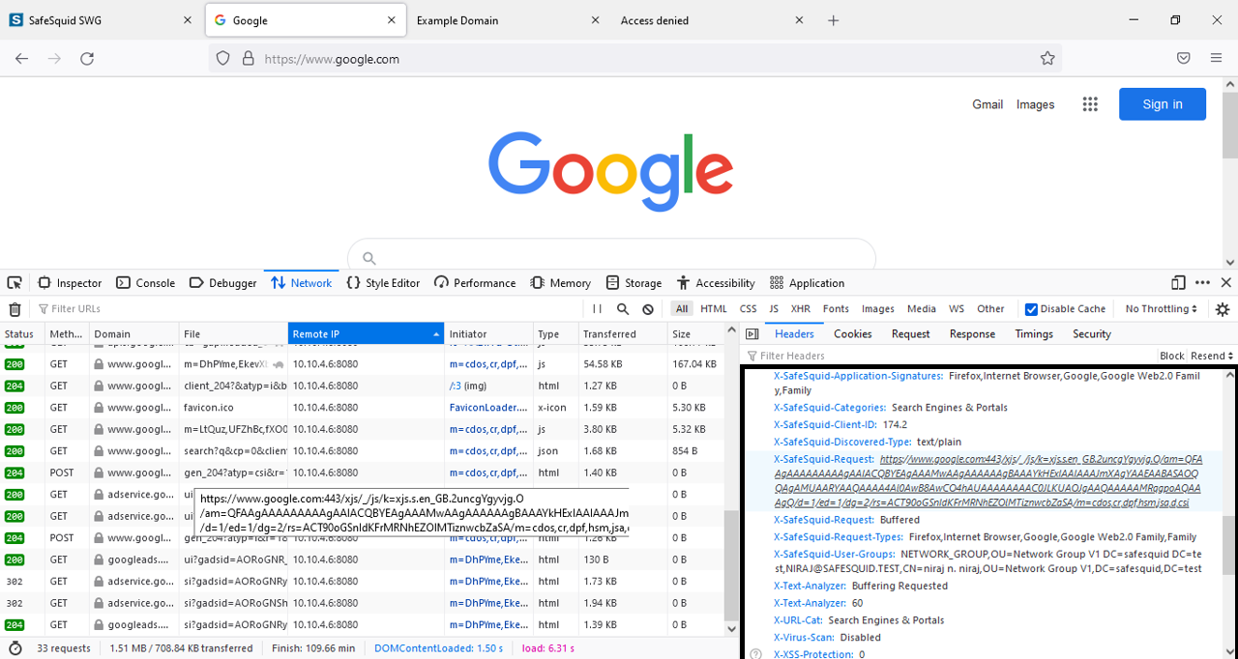Open the Timings details tab
This screenshot has height=659, width=1238.
(1034, 334)
